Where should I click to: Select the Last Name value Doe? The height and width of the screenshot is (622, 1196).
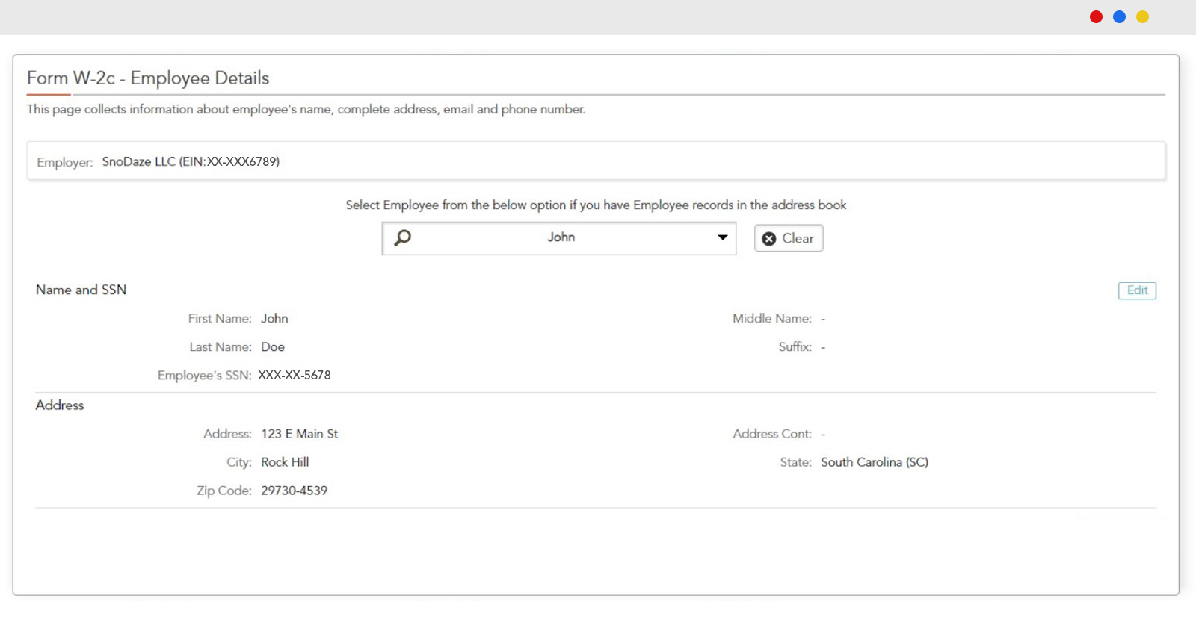[x=272, y=347]
